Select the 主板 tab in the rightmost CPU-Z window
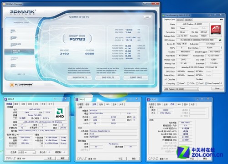Screen dimensions: 228x164 pos(166,104)
